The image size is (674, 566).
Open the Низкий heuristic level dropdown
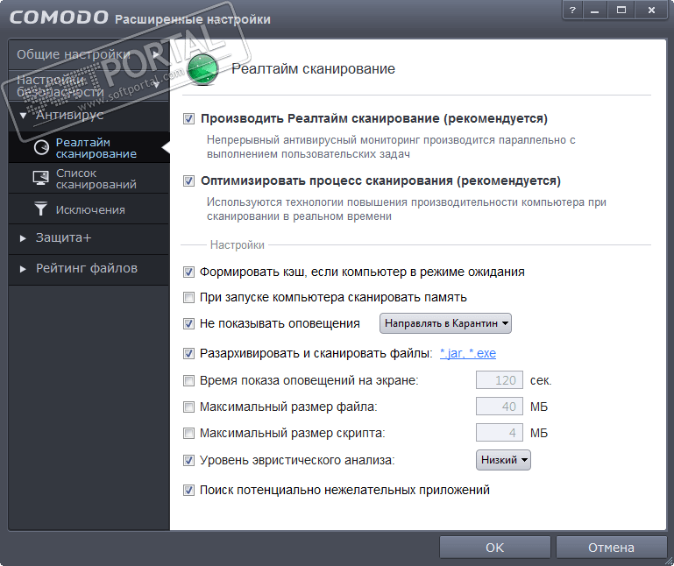click(x=503, y=460)
